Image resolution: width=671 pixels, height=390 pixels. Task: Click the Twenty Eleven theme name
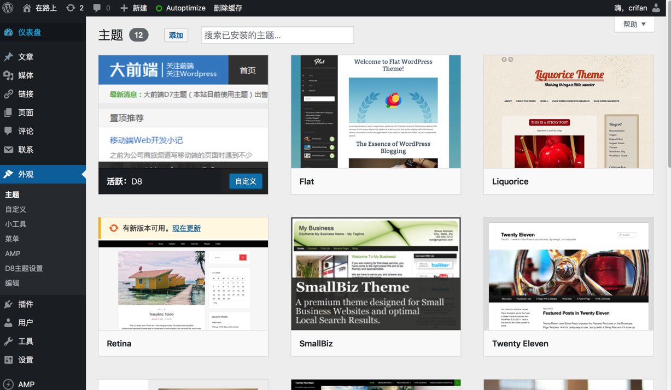coord(520,344)
